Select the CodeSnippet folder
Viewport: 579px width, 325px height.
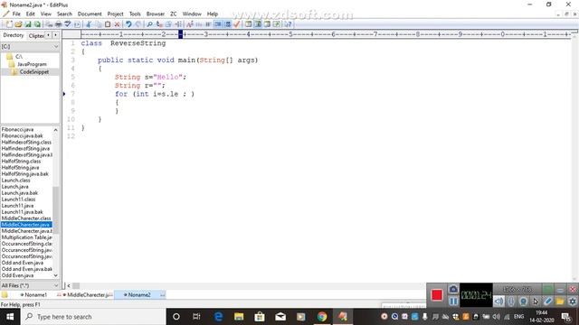34,72
